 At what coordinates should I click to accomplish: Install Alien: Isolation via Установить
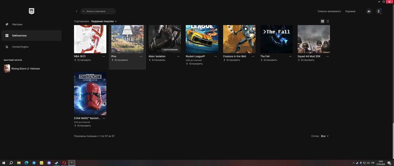coord(157,60)
